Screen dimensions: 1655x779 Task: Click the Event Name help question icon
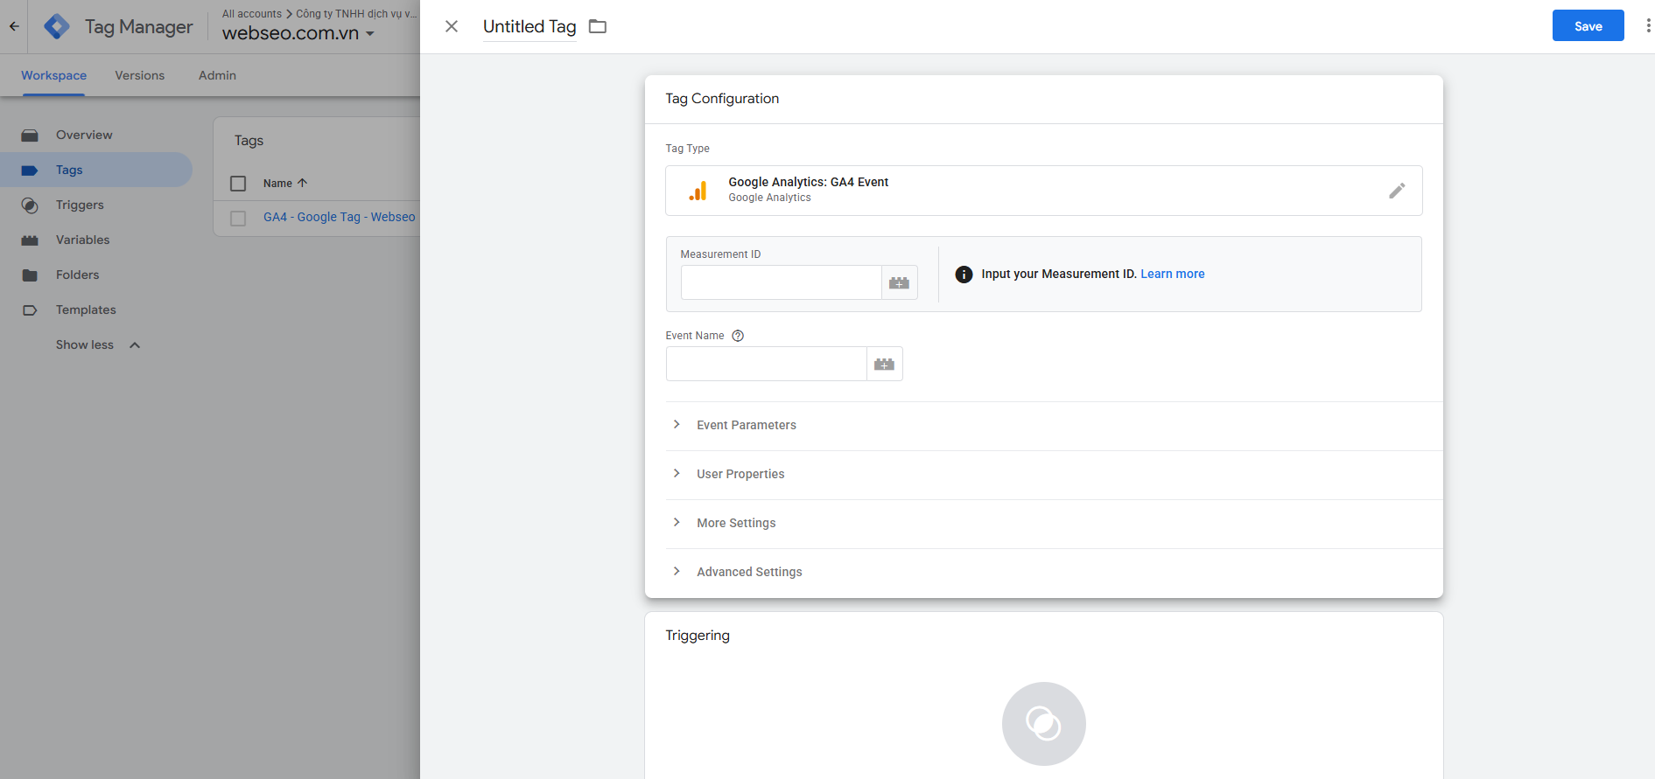[738, 336]
